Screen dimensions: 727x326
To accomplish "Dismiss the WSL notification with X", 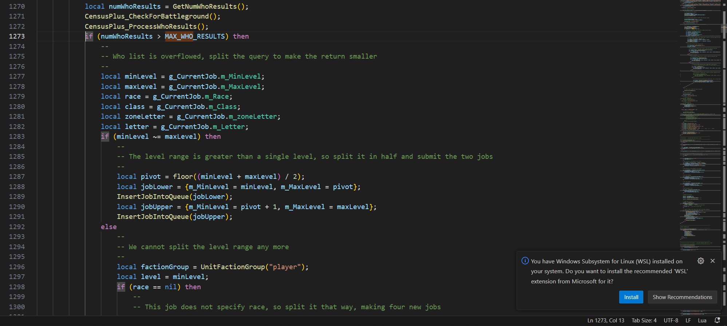I will [x=712, y=261].
